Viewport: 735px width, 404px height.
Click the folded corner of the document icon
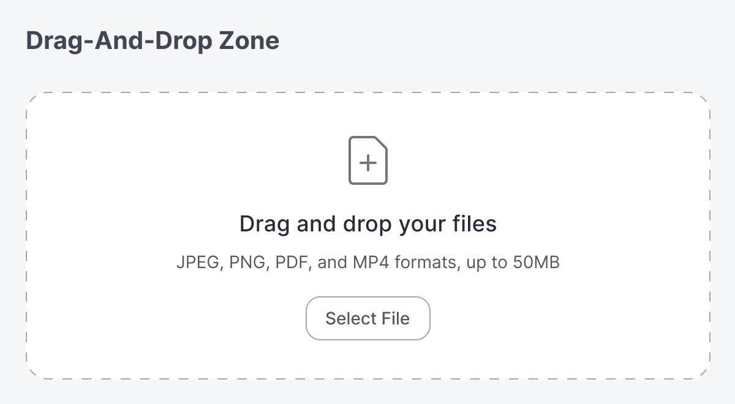pos(381,144)
